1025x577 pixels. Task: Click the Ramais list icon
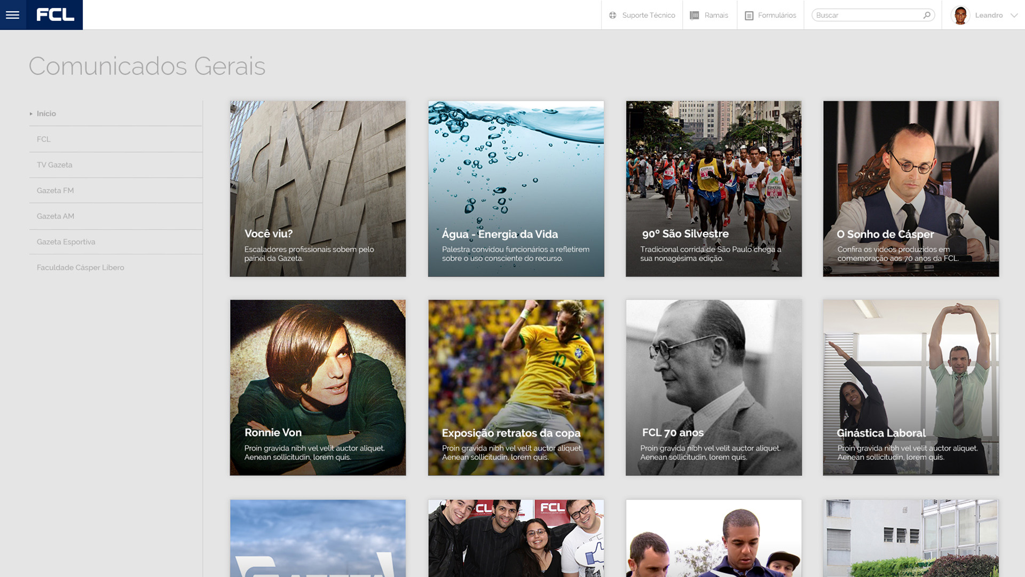click(x=695, y=15)
